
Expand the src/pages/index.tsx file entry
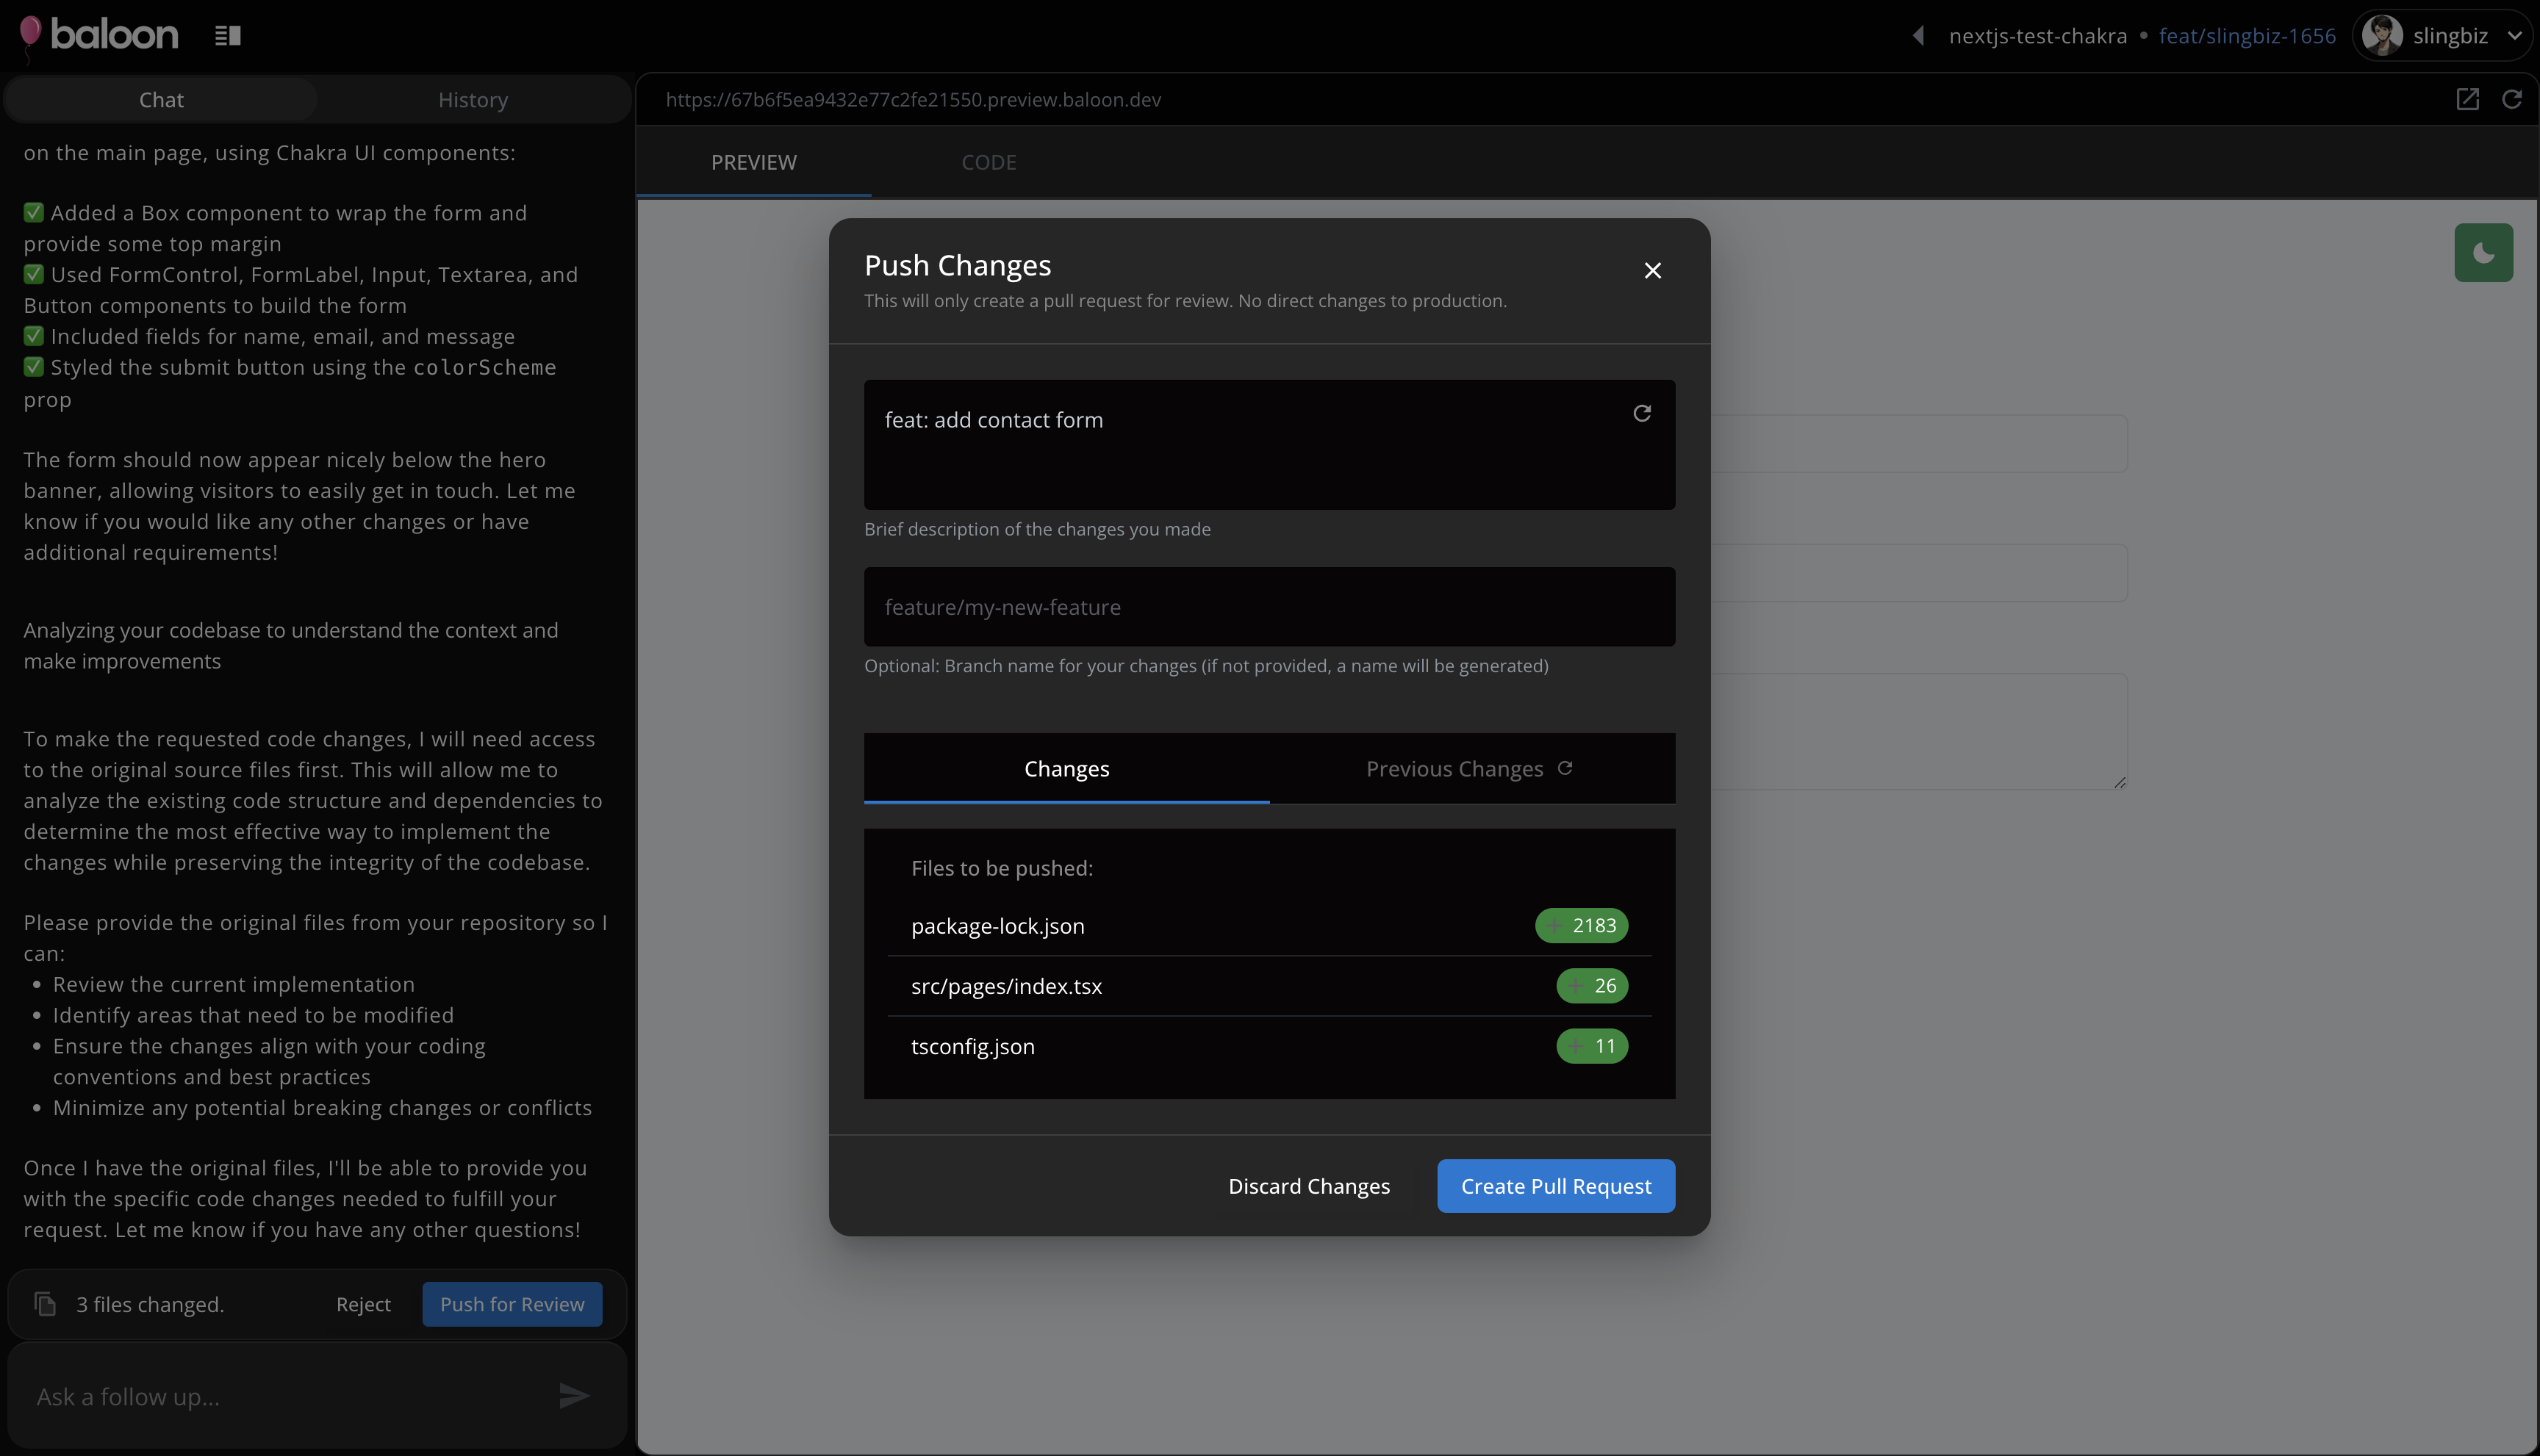coord(1005,986)
